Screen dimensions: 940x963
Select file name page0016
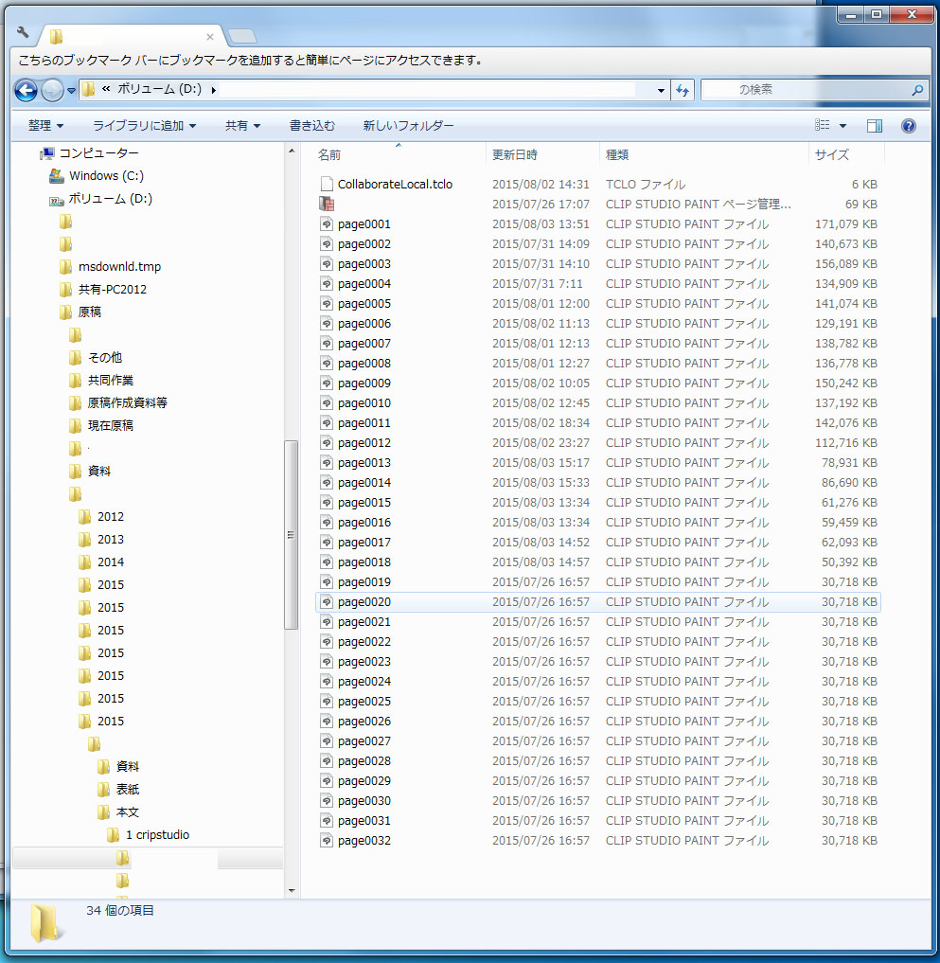point(364,523)
